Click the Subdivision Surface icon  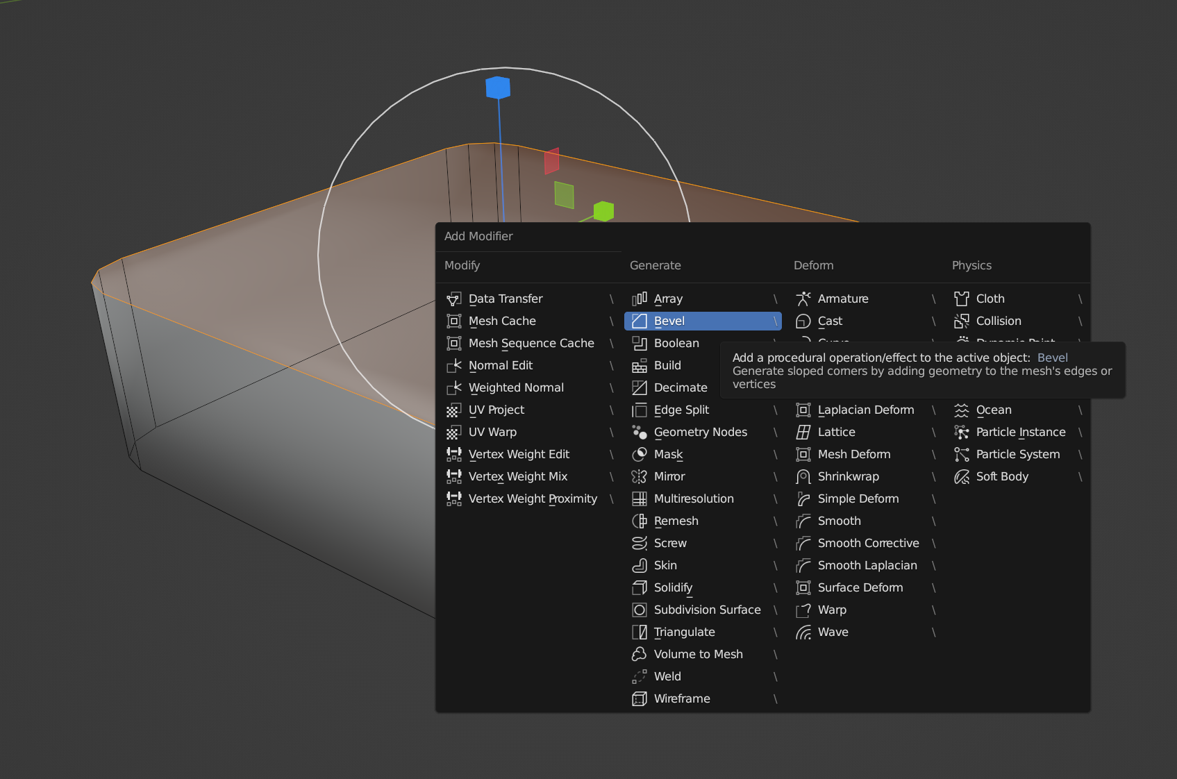click(640, 610)
